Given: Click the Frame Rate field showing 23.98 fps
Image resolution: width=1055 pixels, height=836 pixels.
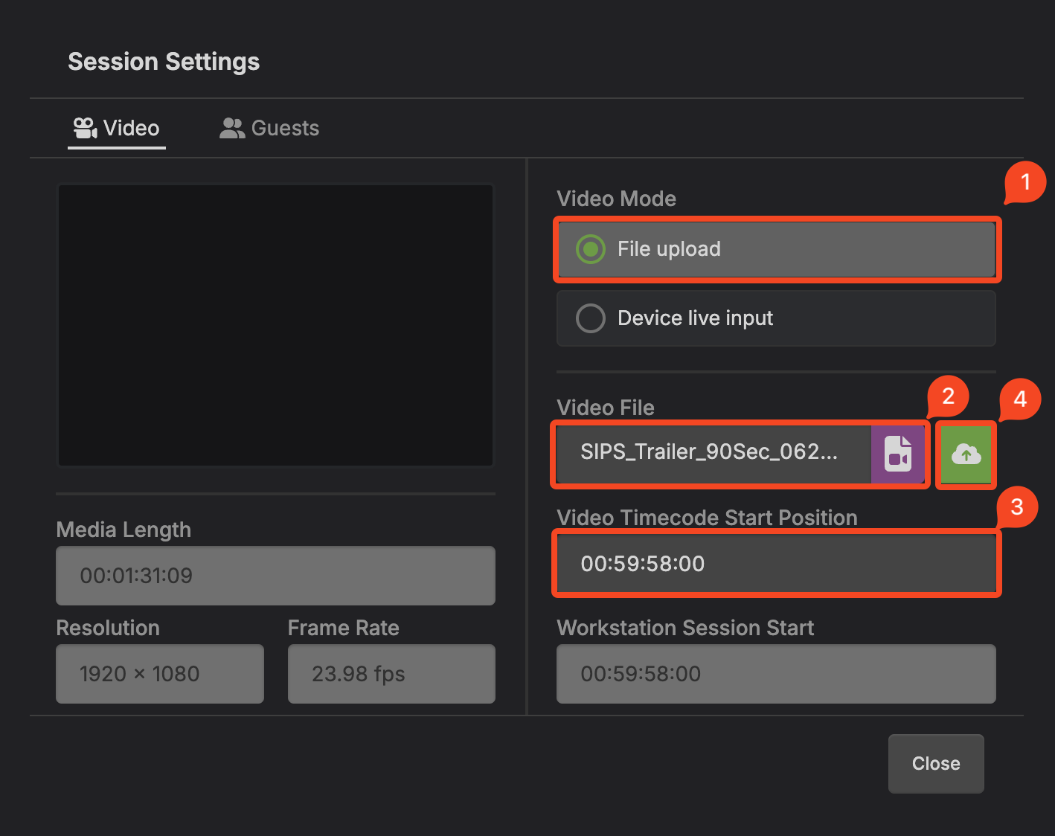Looking at the screenshot, I should coord(391,674).
